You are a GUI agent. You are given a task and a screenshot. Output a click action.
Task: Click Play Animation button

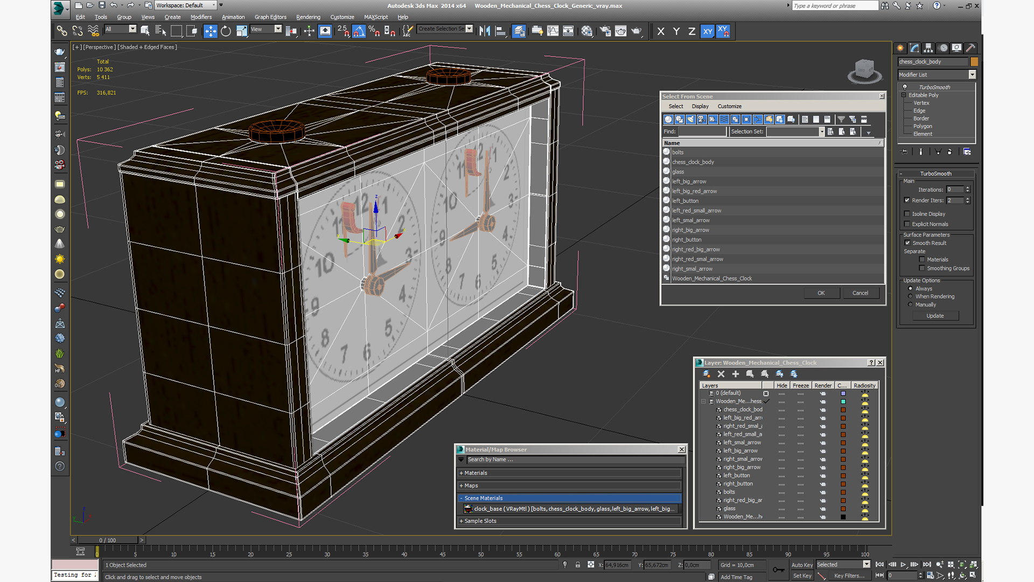pos(904,565)
